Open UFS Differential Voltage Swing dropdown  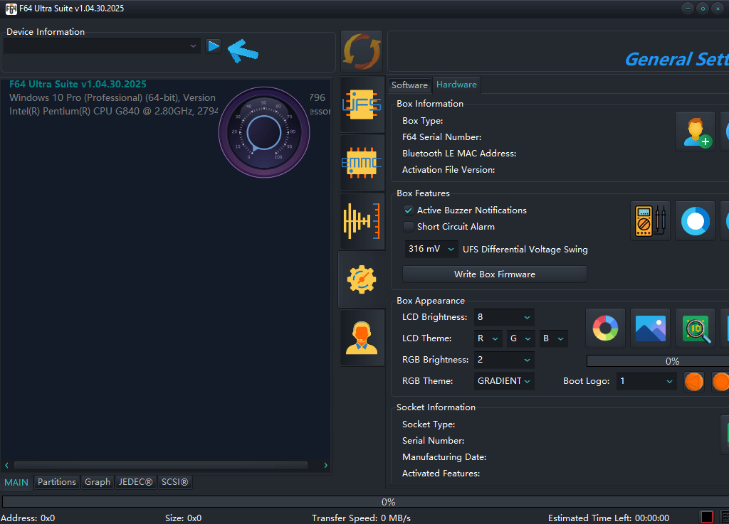(x=431, y=250)
